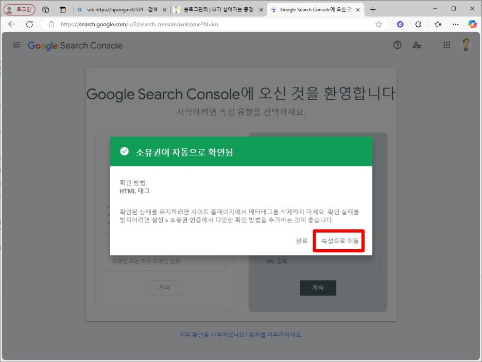
Task: Open the browser workspaces icon
Action: [46, 10]
